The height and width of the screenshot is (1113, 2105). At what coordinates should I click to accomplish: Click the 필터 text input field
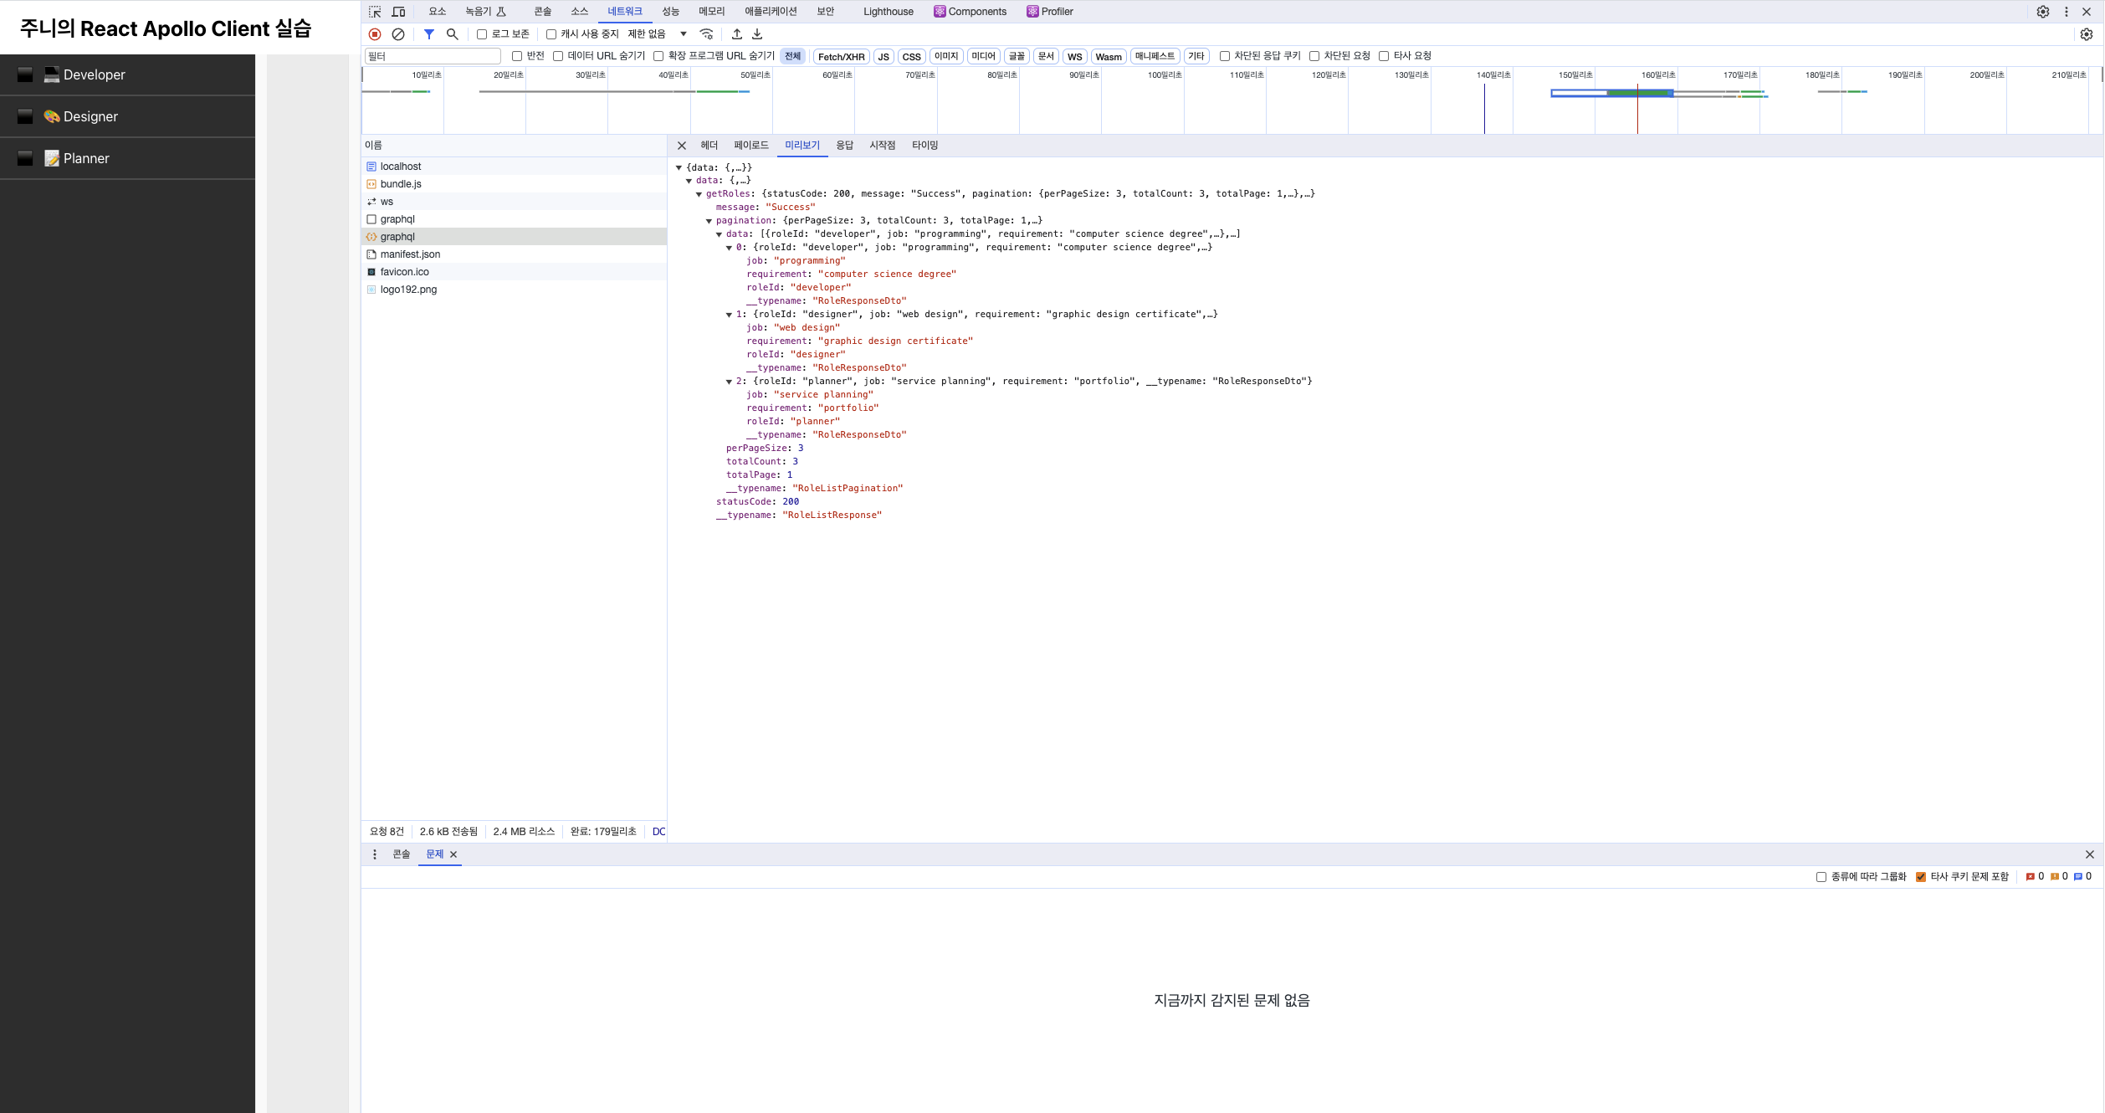click(433, 56)
